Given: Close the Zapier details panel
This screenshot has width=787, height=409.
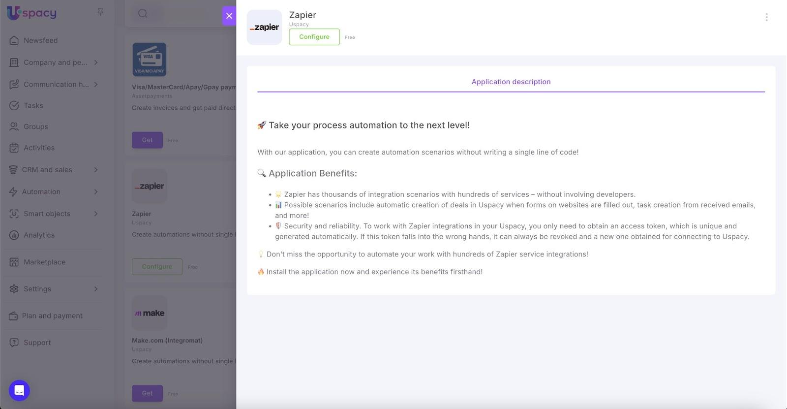Looking at the screenshot, I should coord(229,16).
